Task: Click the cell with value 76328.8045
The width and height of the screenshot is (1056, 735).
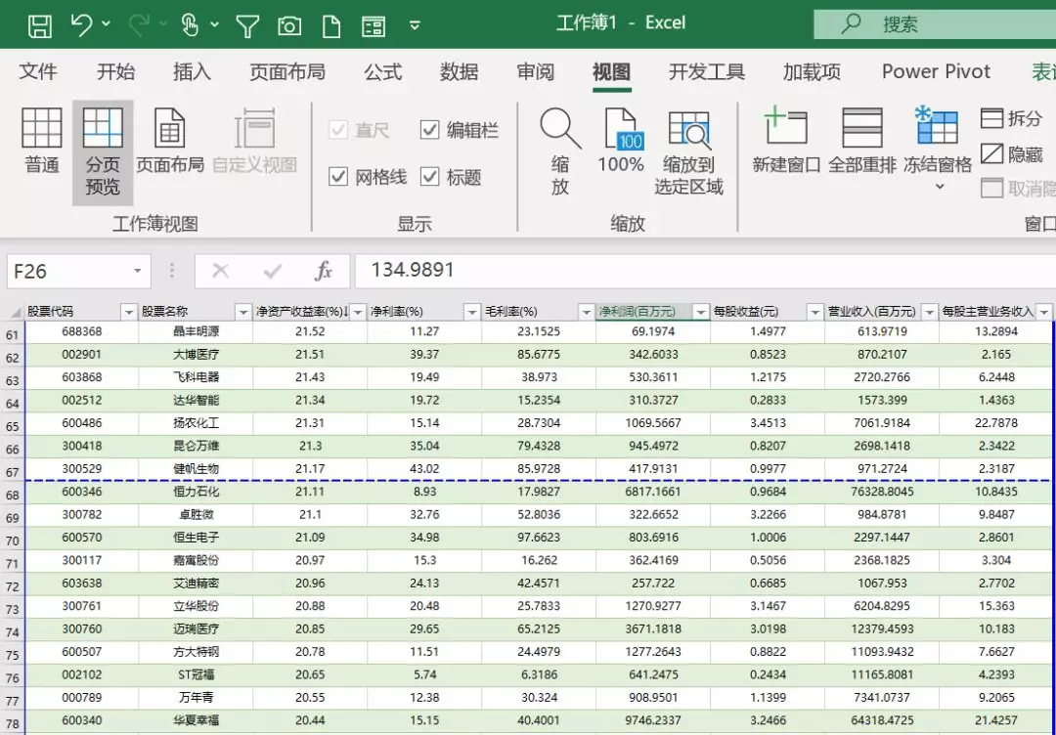Action: [x=882, y=492]
